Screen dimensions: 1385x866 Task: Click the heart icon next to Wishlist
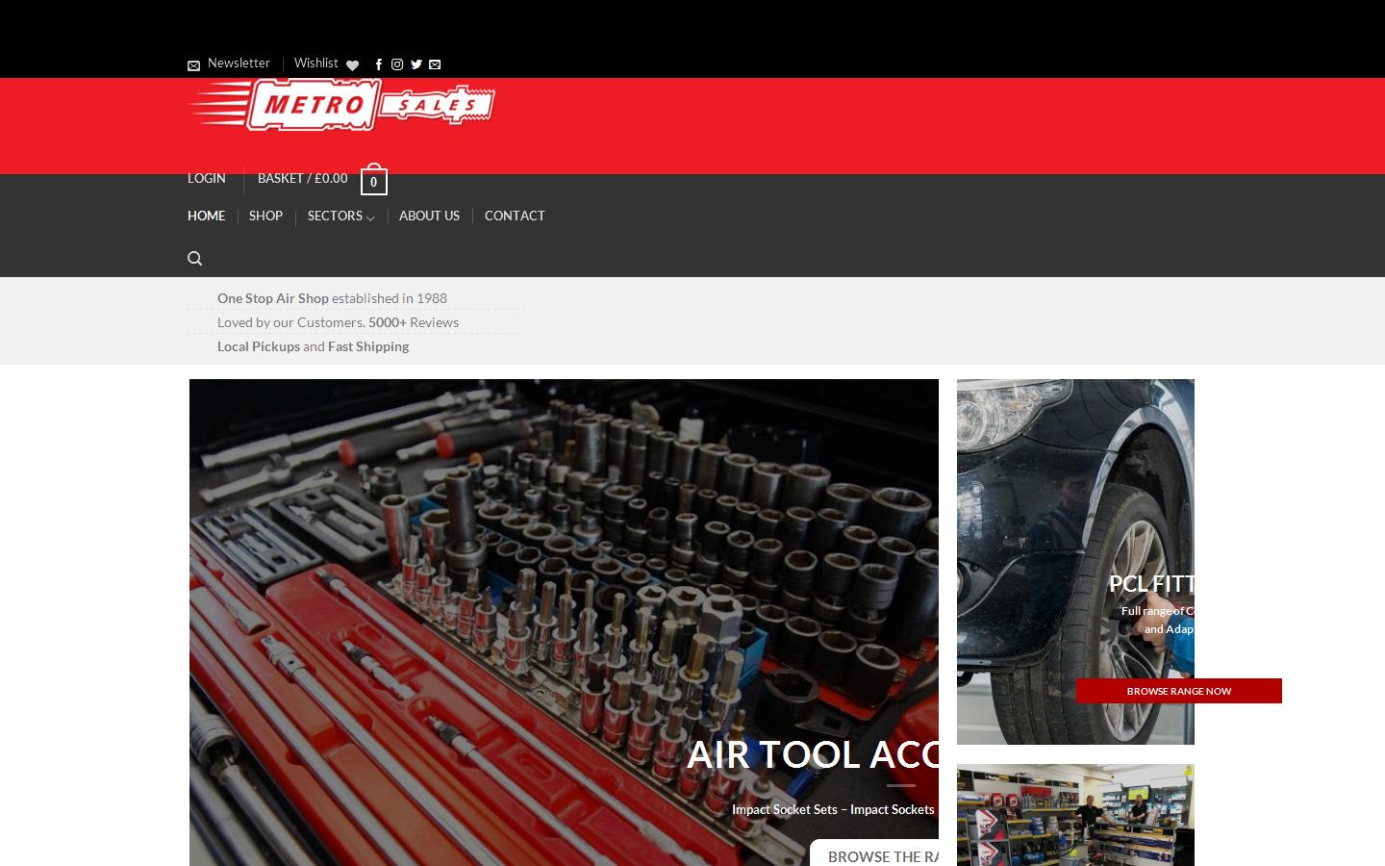pyautogui.click(x=353, y=65)
